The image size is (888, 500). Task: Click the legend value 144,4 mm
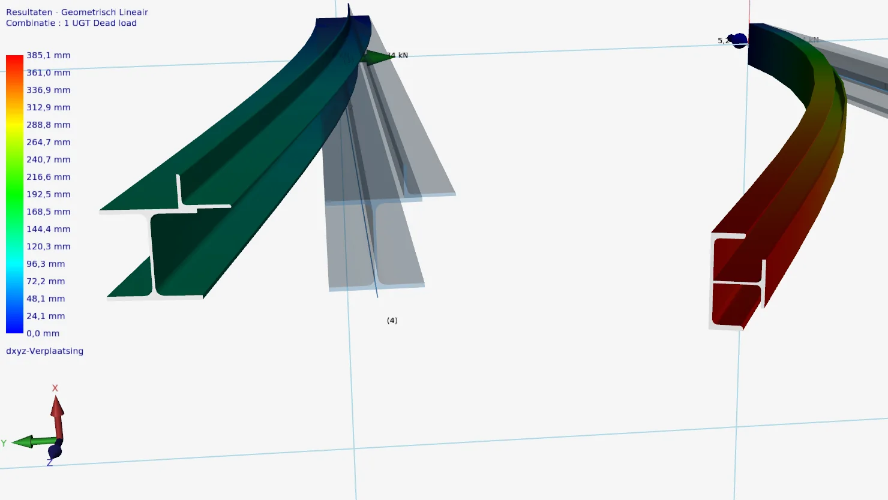point(49,229)
